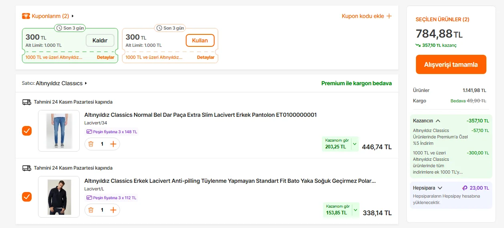Expand the Hepsipara details section
Screen dimensions: 504x228
click(440, 188)
